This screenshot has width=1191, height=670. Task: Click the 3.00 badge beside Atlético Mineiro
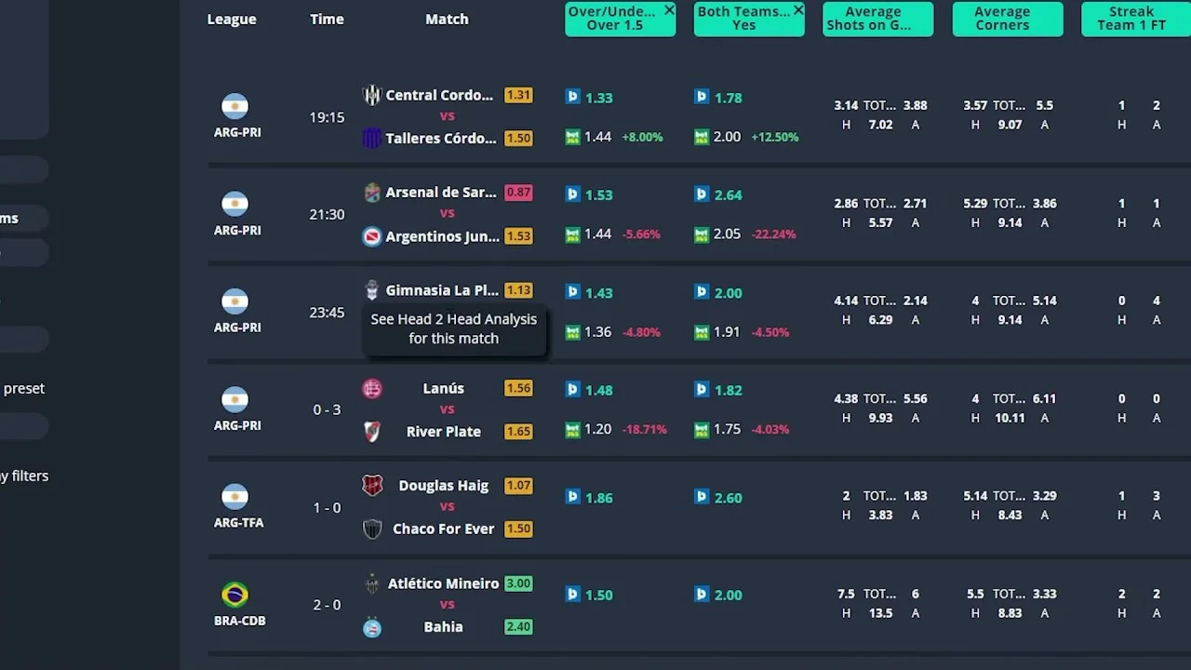pyautogui.click(x=518, y=583)
